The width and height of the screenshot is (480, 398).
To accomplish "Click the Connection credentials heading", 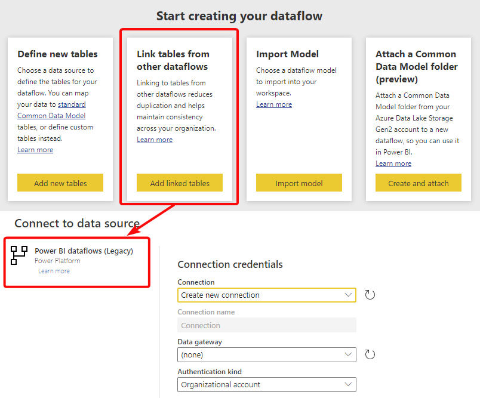I will point(230,264).
